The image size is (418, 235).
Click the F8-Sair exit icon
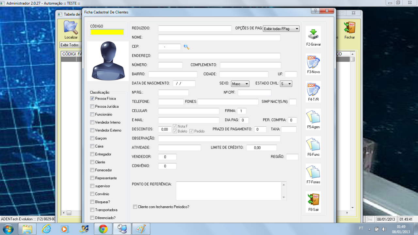pyautogui.click(x=313, y=200)
